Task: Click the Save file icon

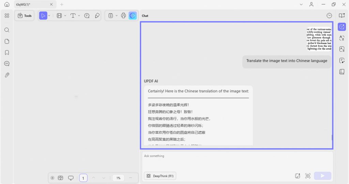Action: (x=111, y=16)
